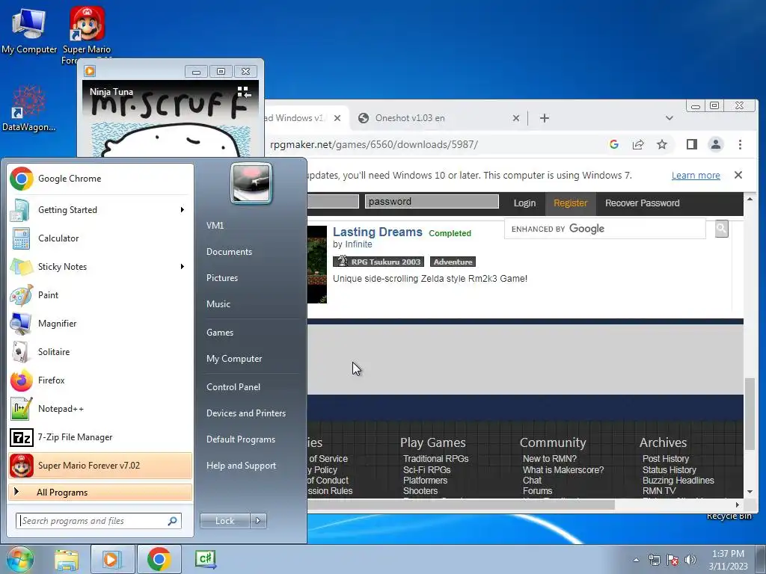Open Chrome three-dot menu
The width and height of the screenshot is (766, 574).
point(740,144)
